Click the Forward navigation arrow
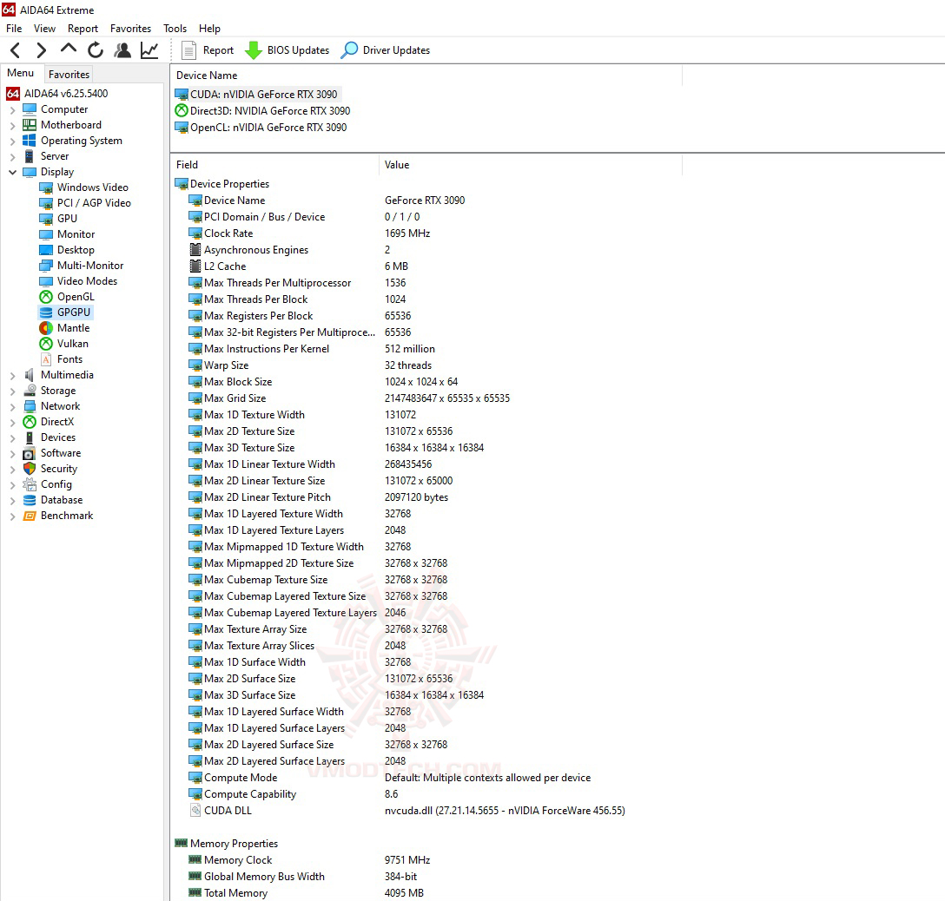The image size is (945, 901). point(41,50)
